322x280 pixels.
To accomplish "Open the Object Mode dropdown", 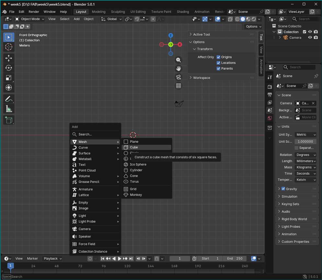I will pos(30,19).
